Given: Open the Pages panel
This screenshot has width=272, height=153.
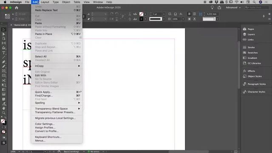Looking at the screenshot, I should pos(249,29).
